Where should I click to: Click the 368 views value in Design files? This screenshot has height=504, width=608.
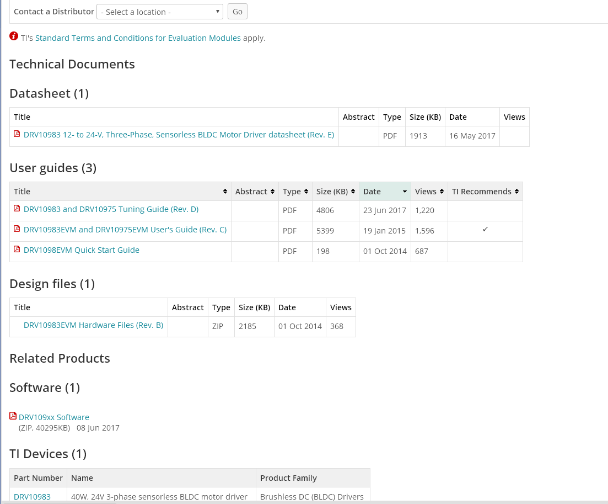tap(337, 327)
